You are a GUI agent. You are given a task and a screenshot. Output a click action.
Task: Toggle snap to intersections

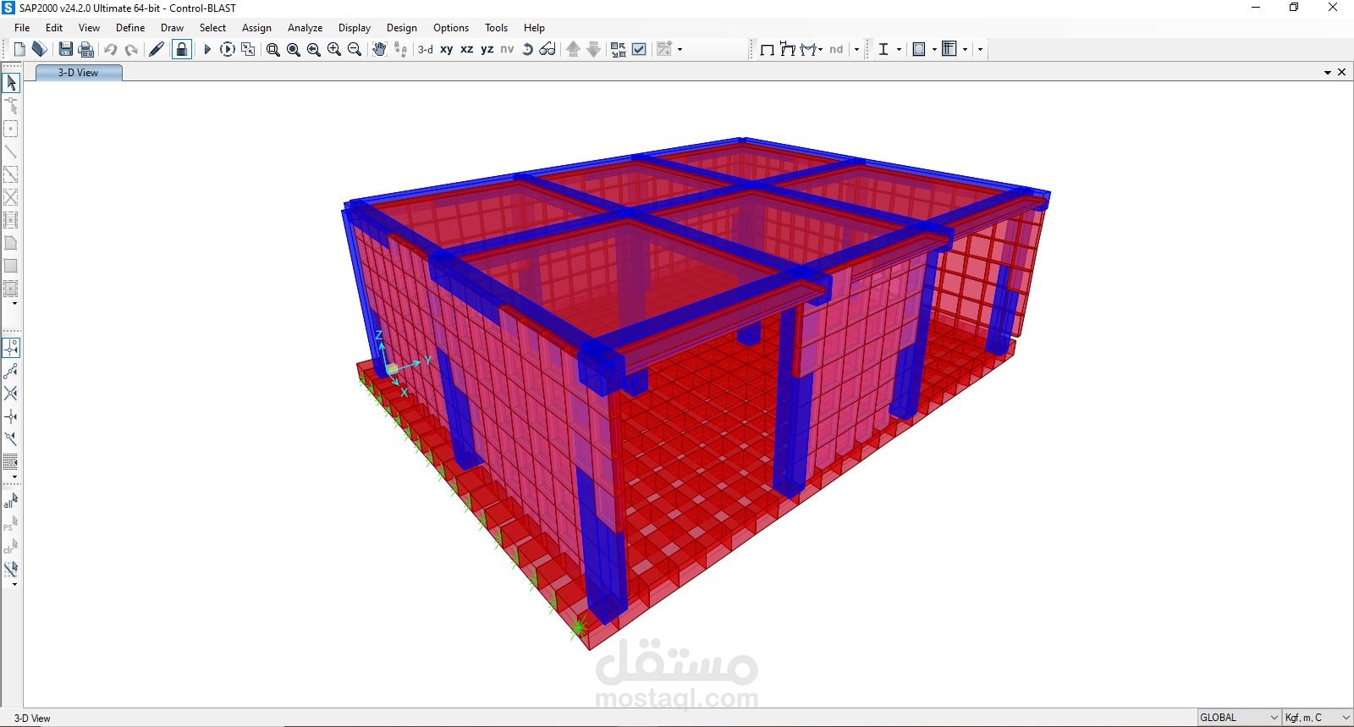(x=11, y=394)
